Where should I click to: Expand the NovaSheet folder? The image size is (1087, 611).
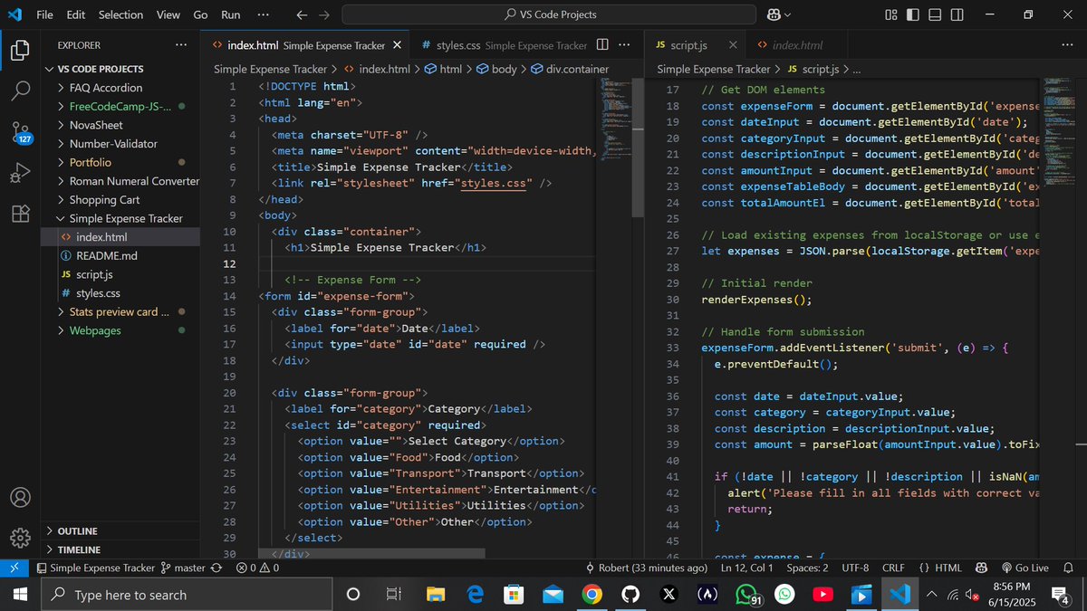[120, 125]
